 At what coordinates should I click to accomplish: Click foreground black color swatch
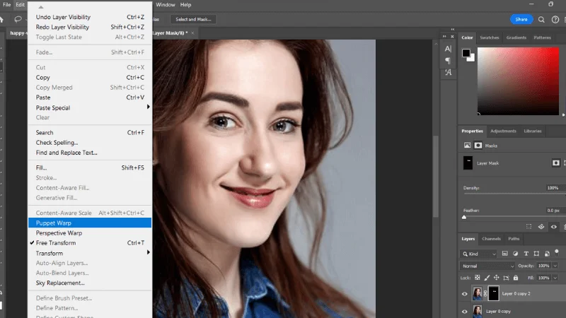point(466,53)
